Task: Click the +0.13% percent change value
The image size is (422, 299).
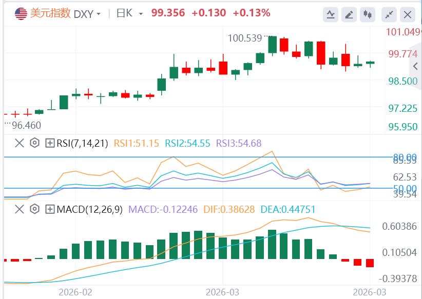Action: point(252,13)
